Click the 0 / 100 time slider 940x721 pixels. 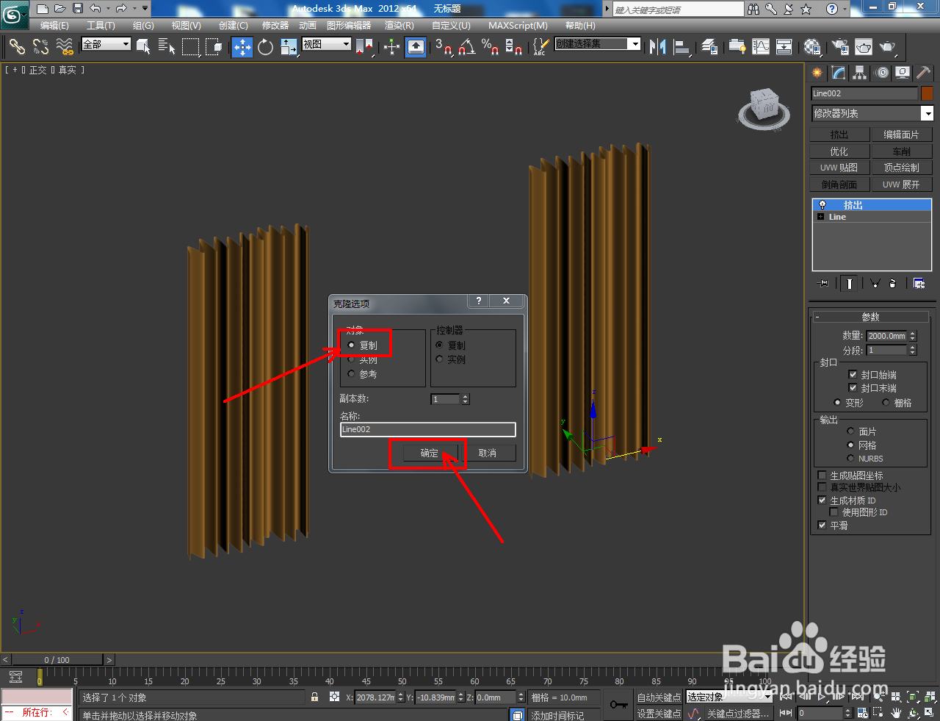[57, 659]
